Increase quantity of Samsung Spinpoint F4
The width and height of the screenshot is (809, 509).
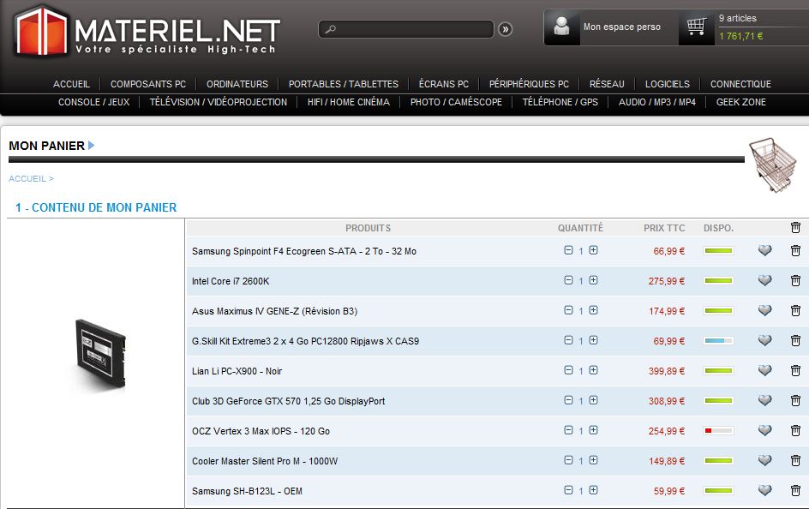coord(593,251)
